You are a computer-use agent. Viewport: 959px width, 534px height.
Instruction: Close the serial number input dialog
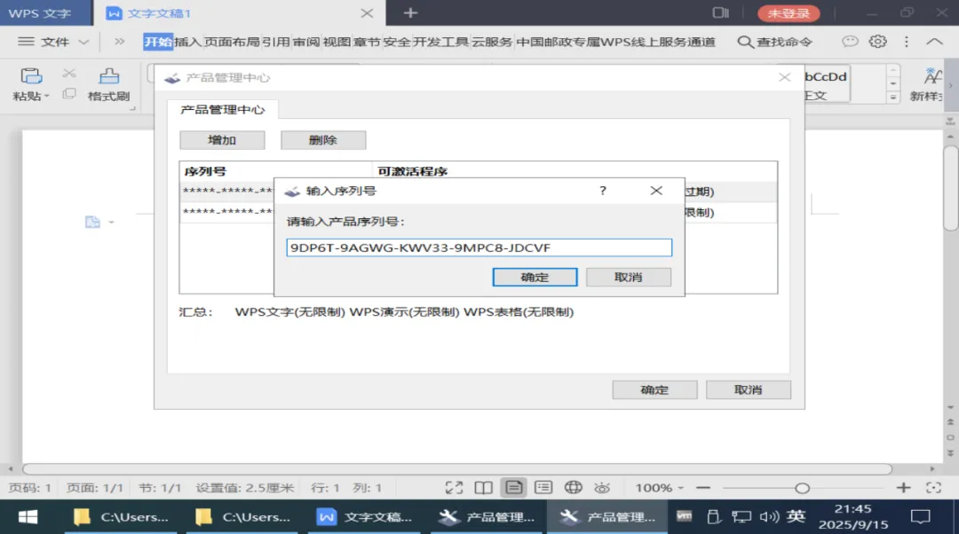click(656, 191)
